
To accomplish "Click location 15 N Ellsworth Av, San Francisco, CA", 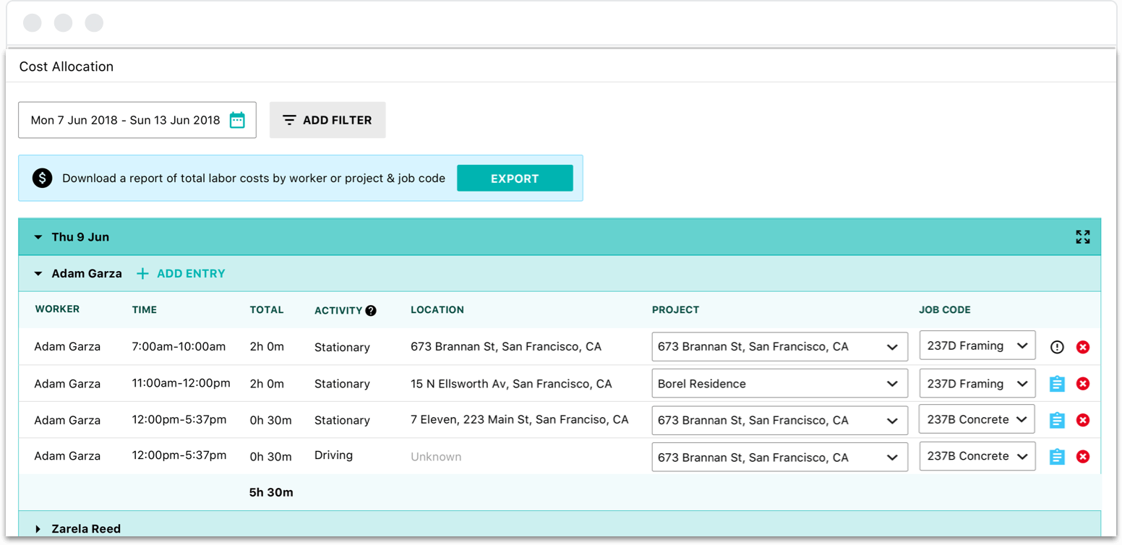I will 511,384.
